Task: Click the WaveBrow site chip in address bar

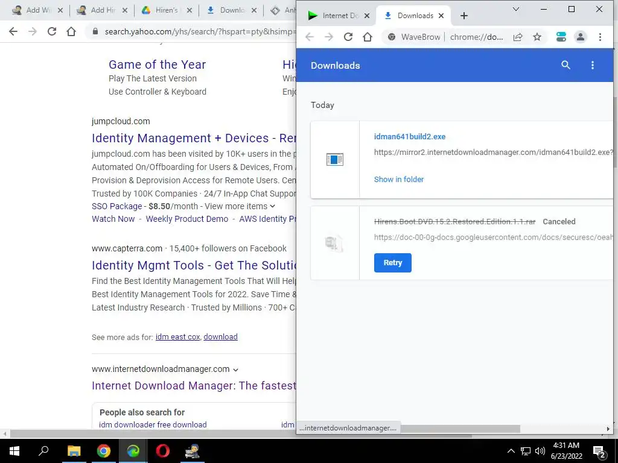Action: point(414,37)
